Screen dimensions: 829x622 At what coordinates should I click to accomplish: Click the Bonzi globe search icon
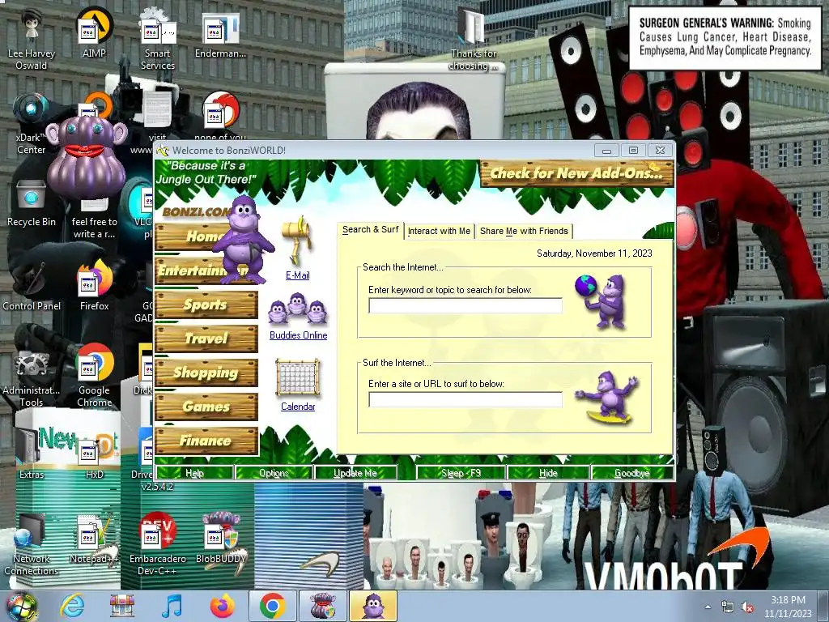tap(602, 300)
